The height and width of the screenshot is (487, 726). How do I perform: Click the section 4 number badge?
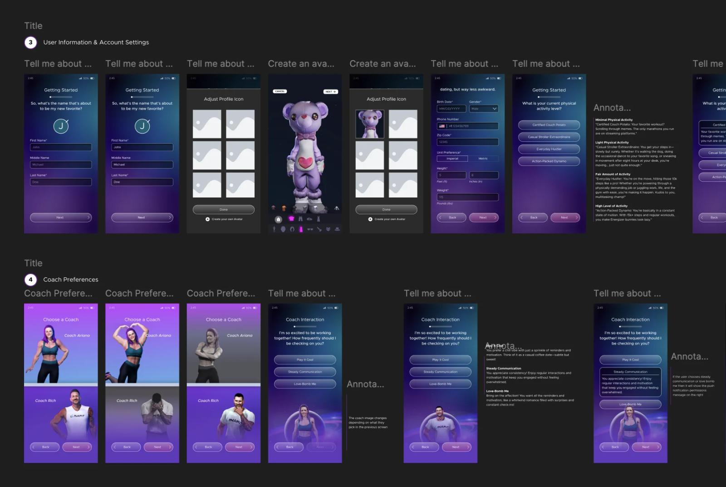tap(30, 280)
